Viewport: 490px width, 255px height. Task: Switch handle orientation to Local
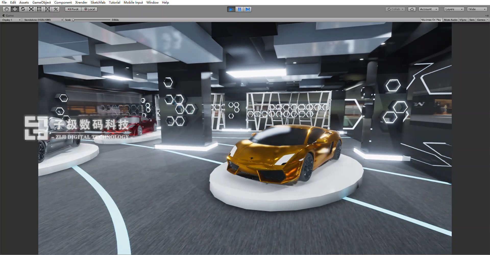(x=89, y=9)
